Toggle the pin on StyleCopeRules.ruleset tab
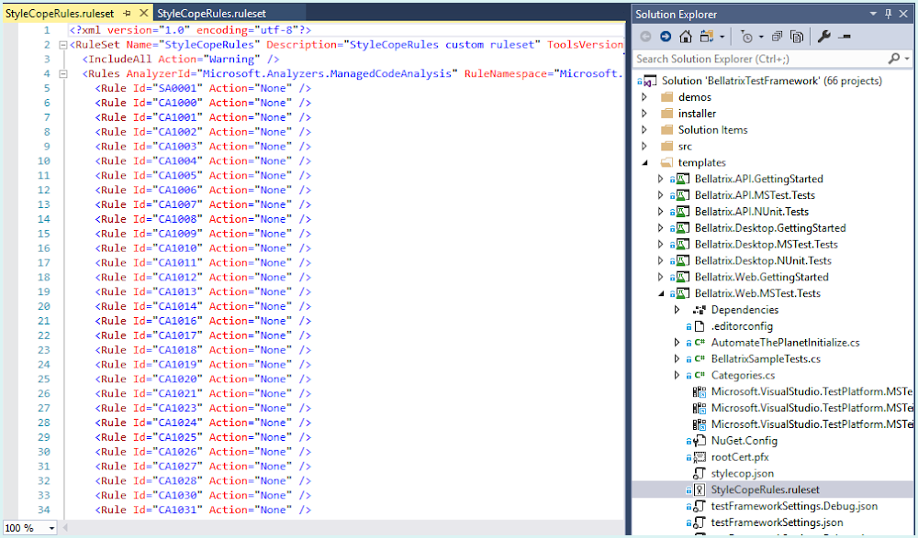 127,13
